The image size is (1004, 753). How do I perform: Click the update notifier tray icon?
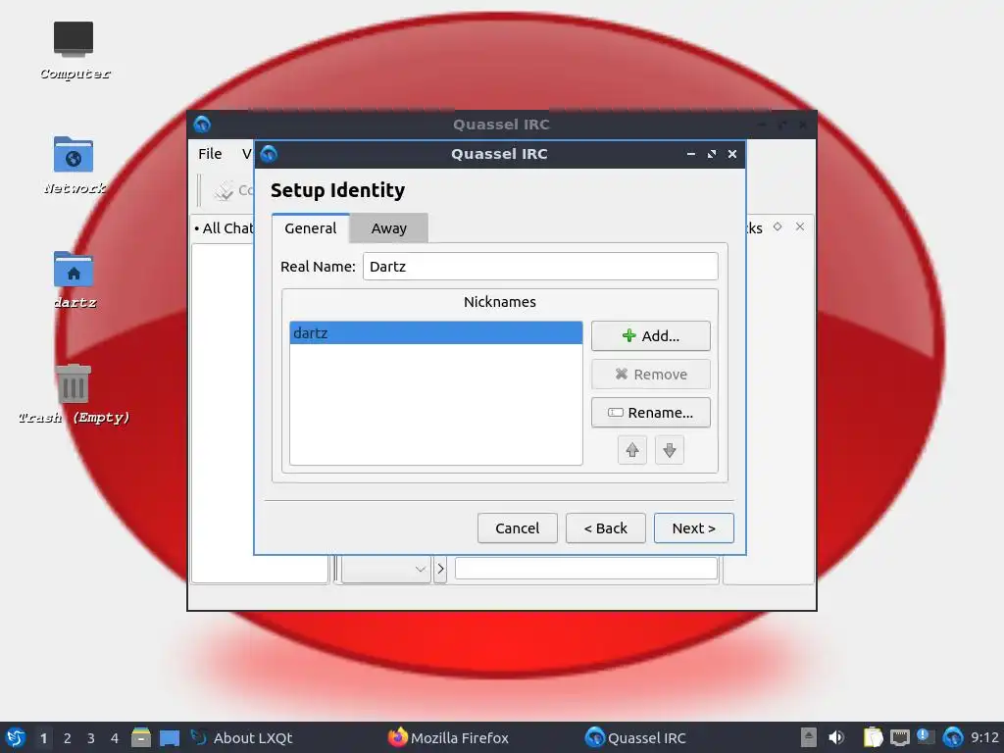pyautogui.click(x=926, y=736)
